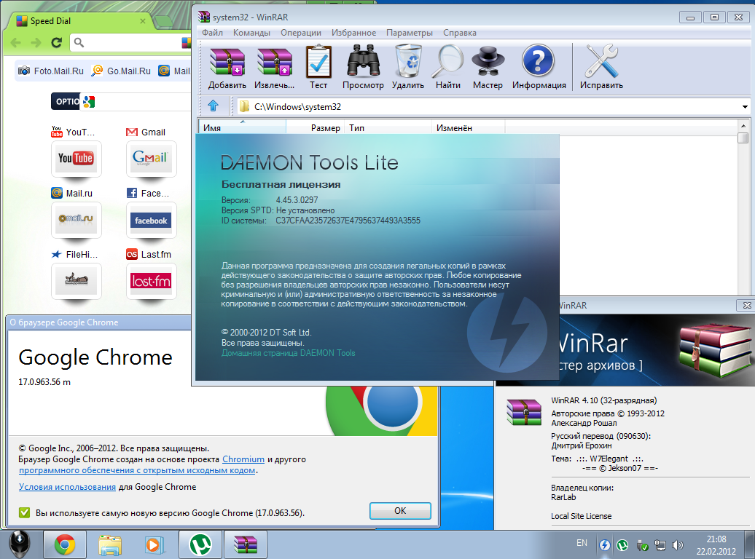Image resolution: width=755 pixels, height=559 pixels.
Task: Click the OK button in About Chrome
Action: (x=400, y=510)
